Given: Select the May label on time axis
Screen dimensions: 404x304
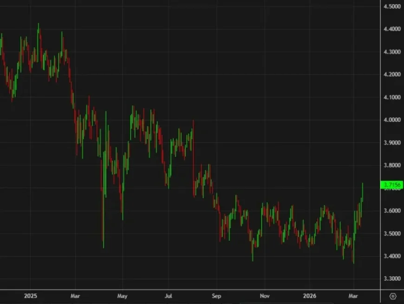Looking at the screenshot, I should click(x=122, y=295).
